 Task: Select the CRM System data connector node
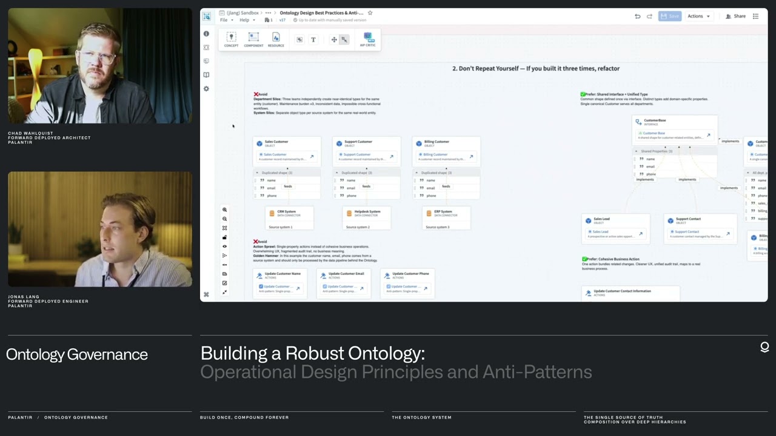[x=290, y=218]
